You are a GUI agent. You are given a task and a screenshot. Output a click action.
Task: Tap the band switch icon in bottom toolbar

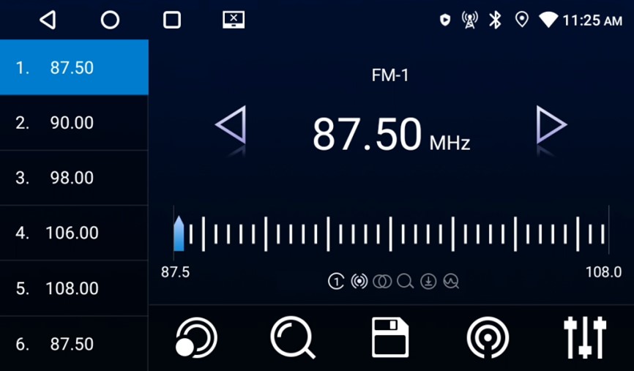196,338
